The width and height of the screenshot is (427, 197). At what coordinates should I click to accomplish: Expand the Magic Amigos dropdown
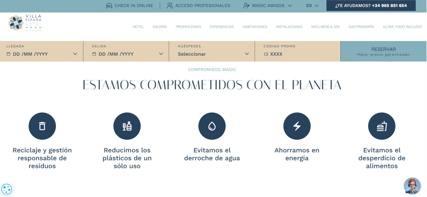[x=268, y=6]
